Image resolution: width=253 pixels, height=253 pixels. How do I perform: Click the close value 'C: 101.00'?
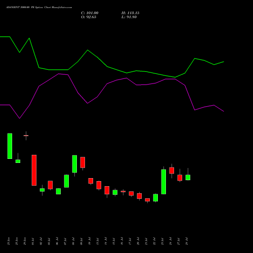click(90, 13)
